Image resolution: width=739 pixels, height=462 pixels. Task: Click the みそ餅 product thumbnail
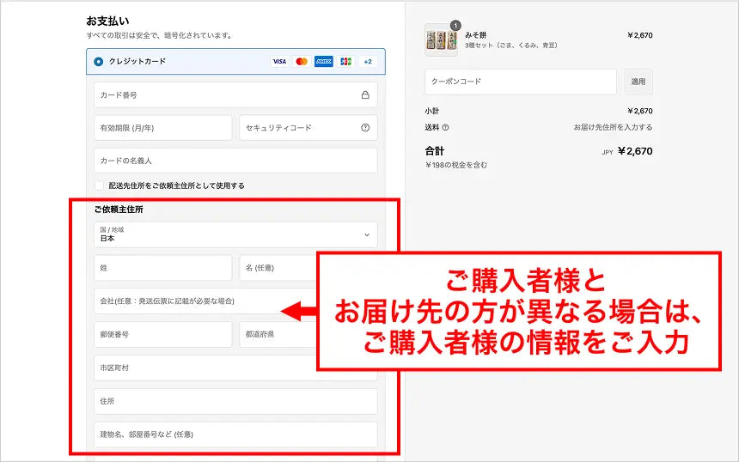pyautogui.click(x=441, y=40)
